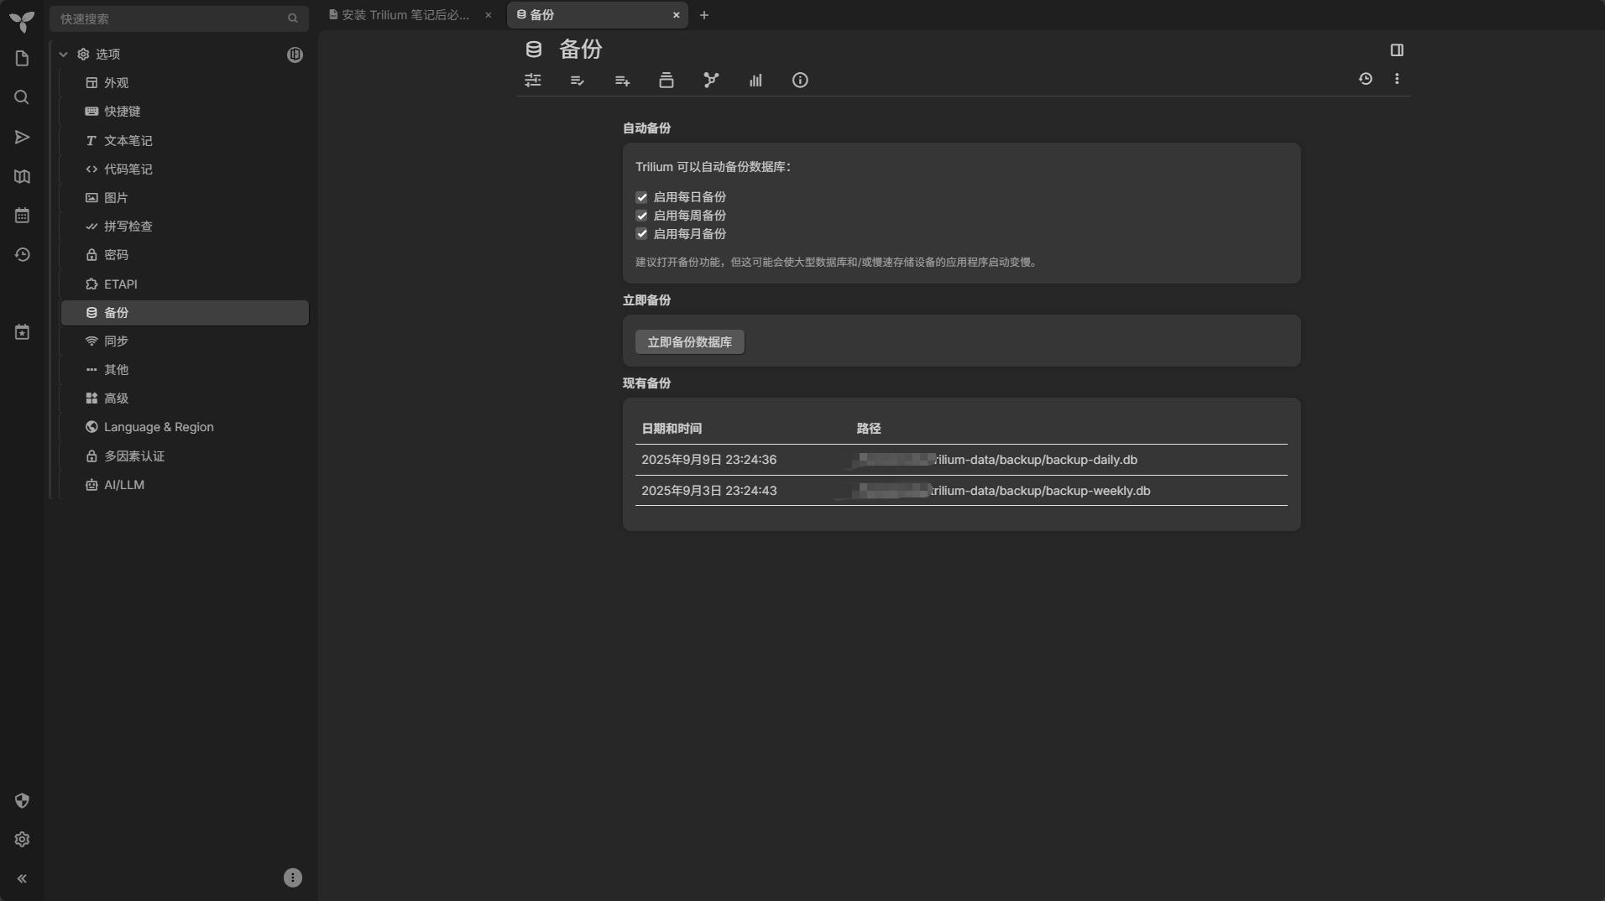Viewport: 1605px width, 901px height.
Task: Toggle the right pane icon
Action: 1397,50
